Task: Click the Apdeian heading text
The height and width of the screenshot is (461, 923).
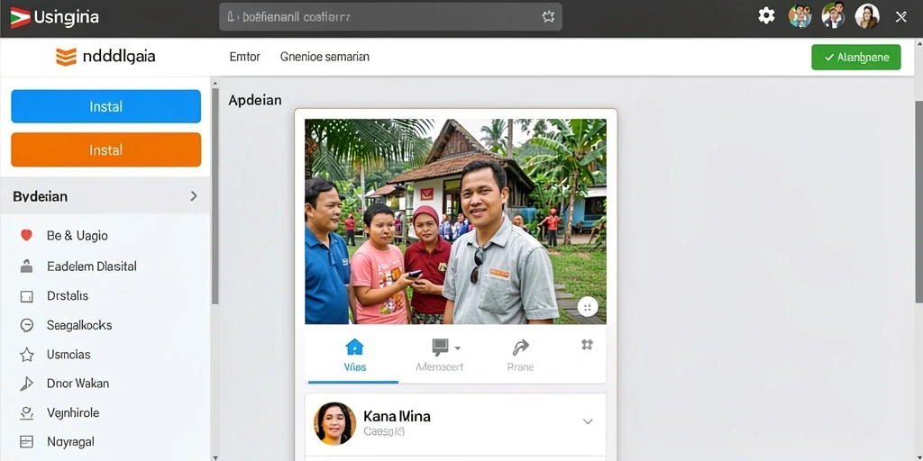Action: tap(255, 101)
